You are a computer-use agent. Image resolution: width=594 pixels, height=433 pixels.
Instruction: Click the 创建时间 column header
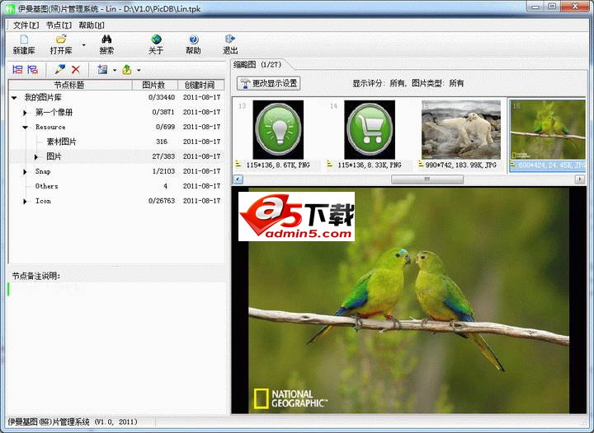pos(200,85)
